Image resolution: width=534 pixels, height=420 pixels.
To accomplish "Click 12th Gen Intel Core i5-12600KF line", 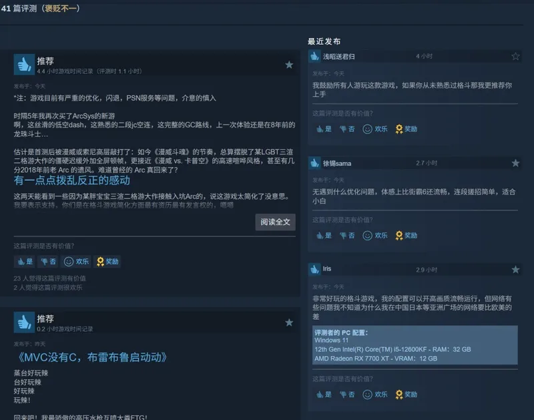I will 392,349.
